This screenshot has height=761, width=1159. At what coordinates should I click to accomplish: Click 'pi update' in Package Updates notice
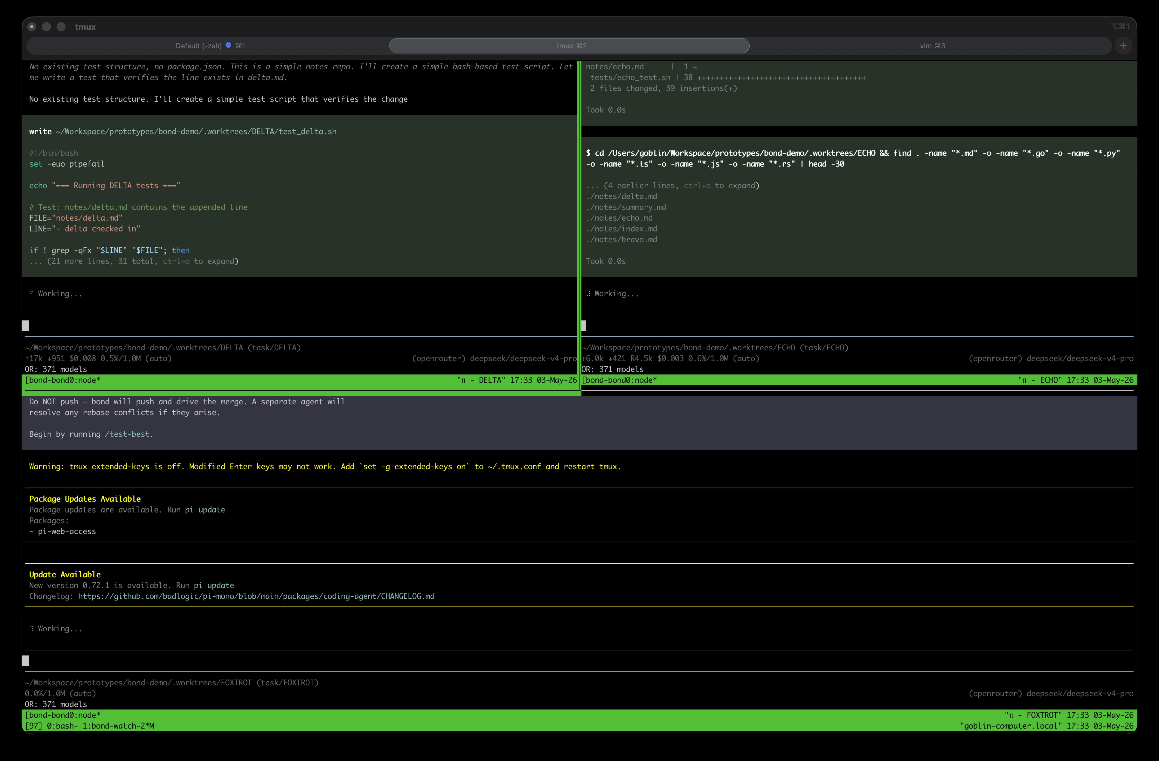(205, 510)
